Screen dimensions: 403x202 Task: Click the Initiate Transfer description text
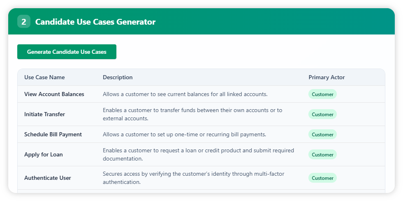pyautogui.click(x=192, y=114)
